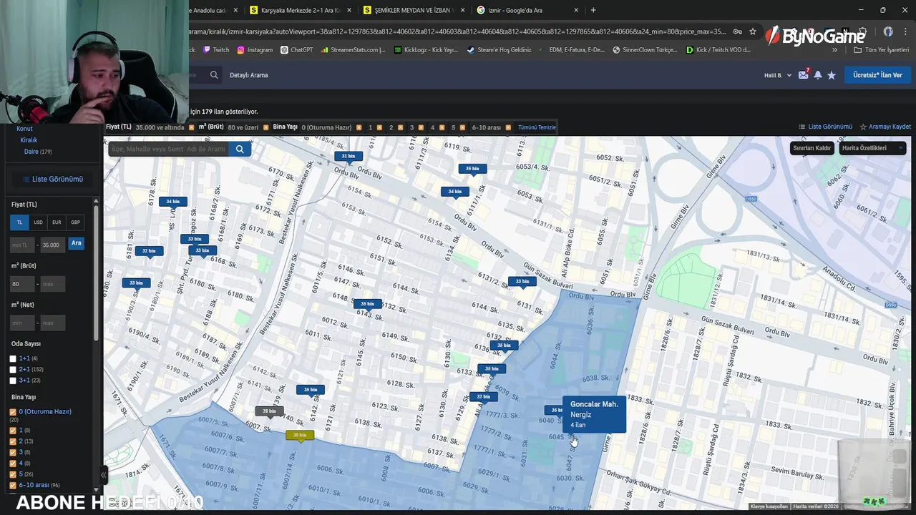Remove the '0 (Oturuma Hazır)' filter chip

pyautogui.click(x=359, y=127)
